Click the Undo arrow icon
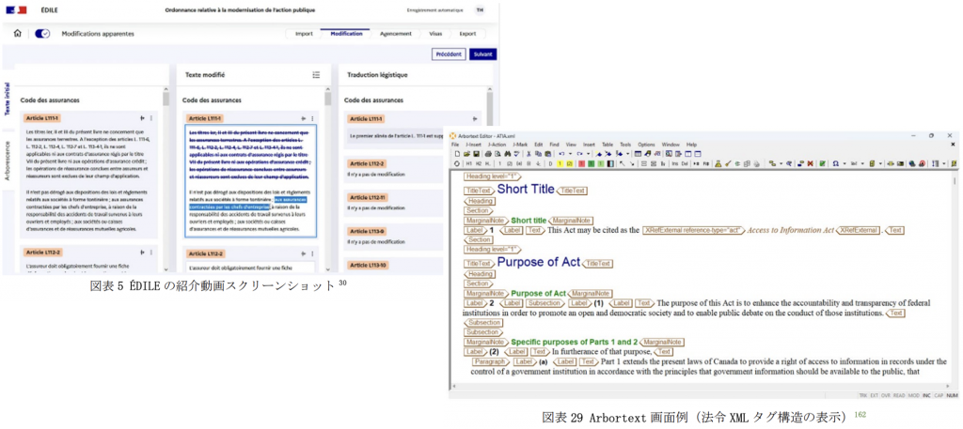Image resolution: width=963 pixels, height=429 pixels. (x=561, y=154)
